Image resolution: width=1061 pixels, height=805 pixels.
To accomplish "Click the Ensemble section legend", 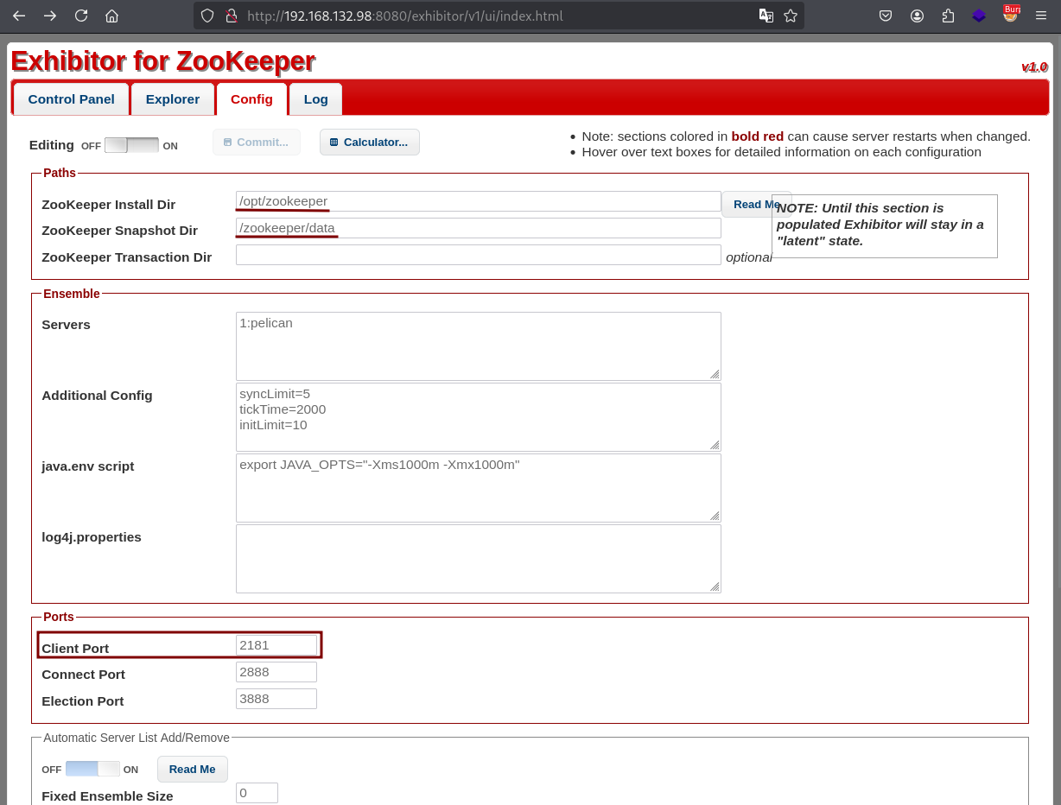I will [x=72, y=294].
